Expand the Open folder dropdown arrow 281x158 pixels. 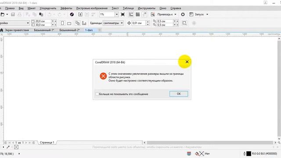click(7, 14)
